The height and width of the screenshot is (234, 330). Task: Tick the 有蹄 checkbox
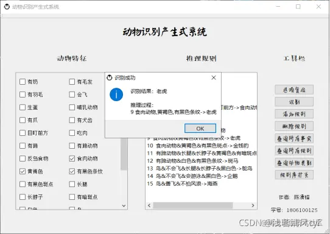(x=23, y=146)
